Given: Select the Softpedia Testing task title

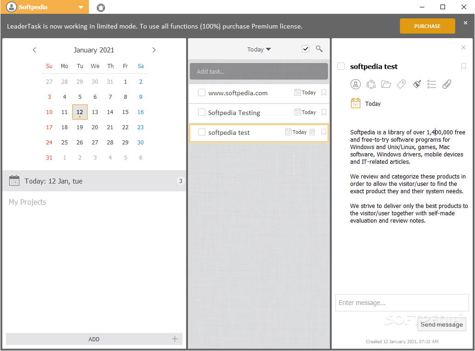Looking at the screenshot, I should tap(234, 113).
